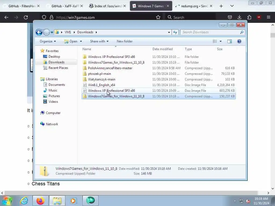This screenshot has height=206, width=275.
Task: Expand the address bar history dropdown
Action: pos(169,32)
